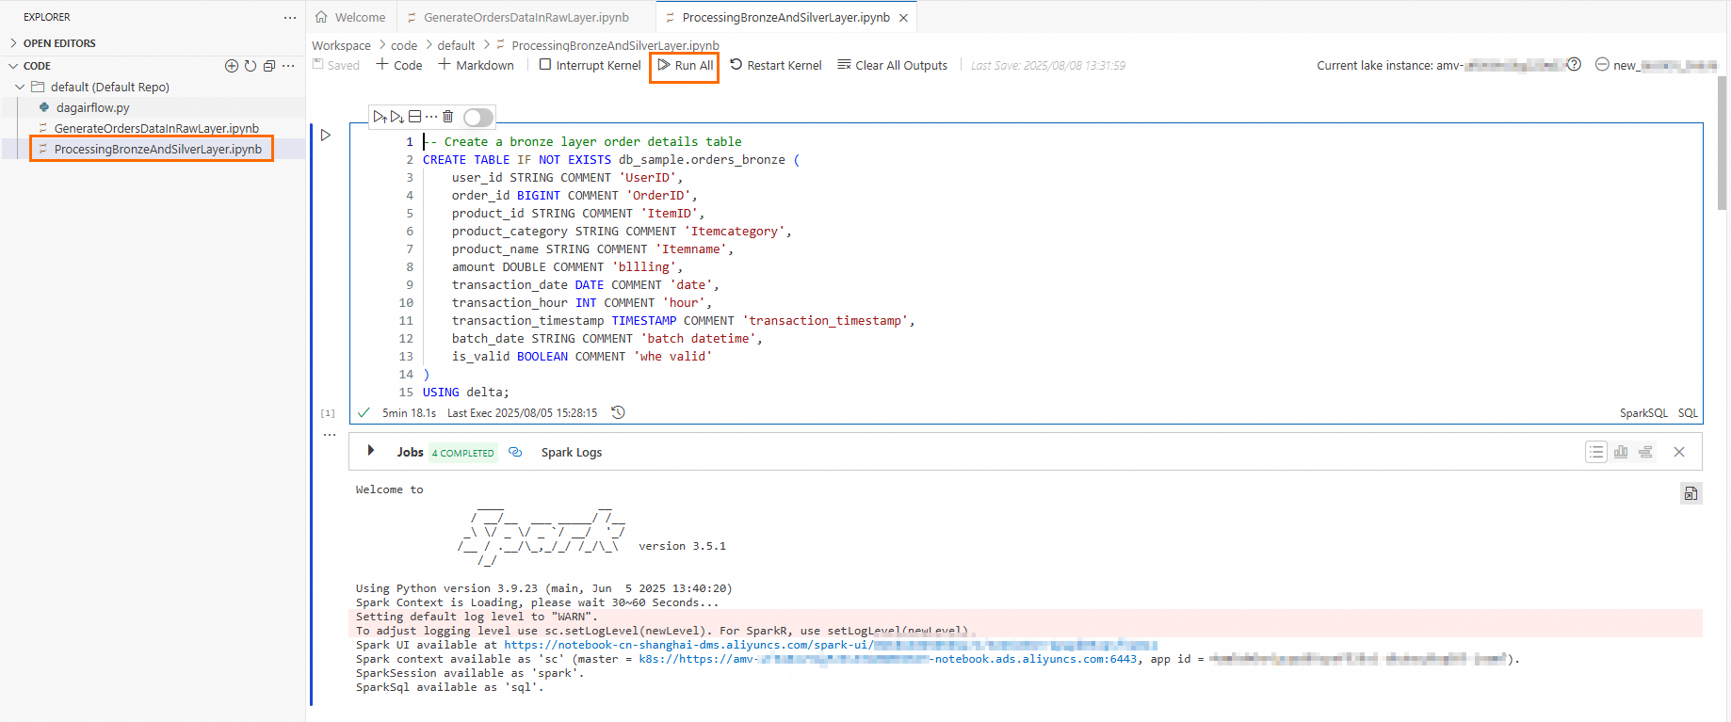Click the Jobs label in output

click(410, 453)
